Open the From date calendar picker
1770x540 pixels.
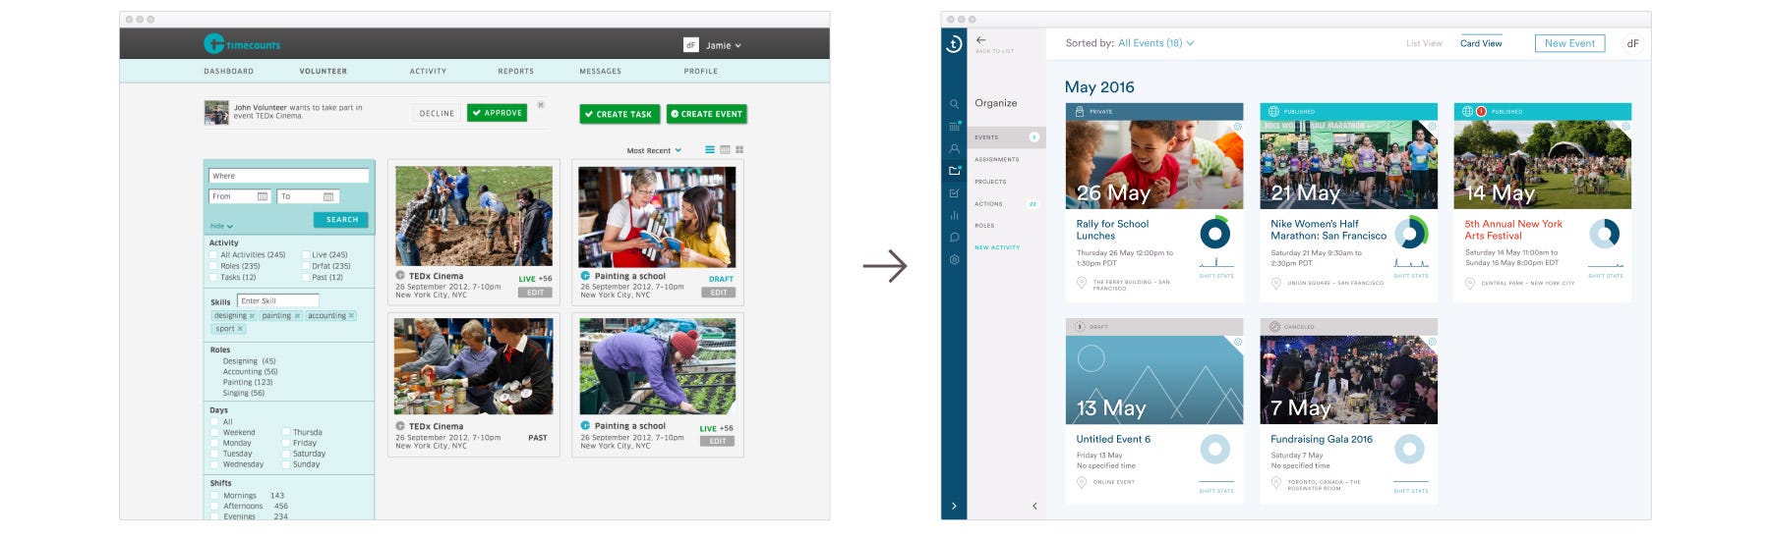pos(263,196)
